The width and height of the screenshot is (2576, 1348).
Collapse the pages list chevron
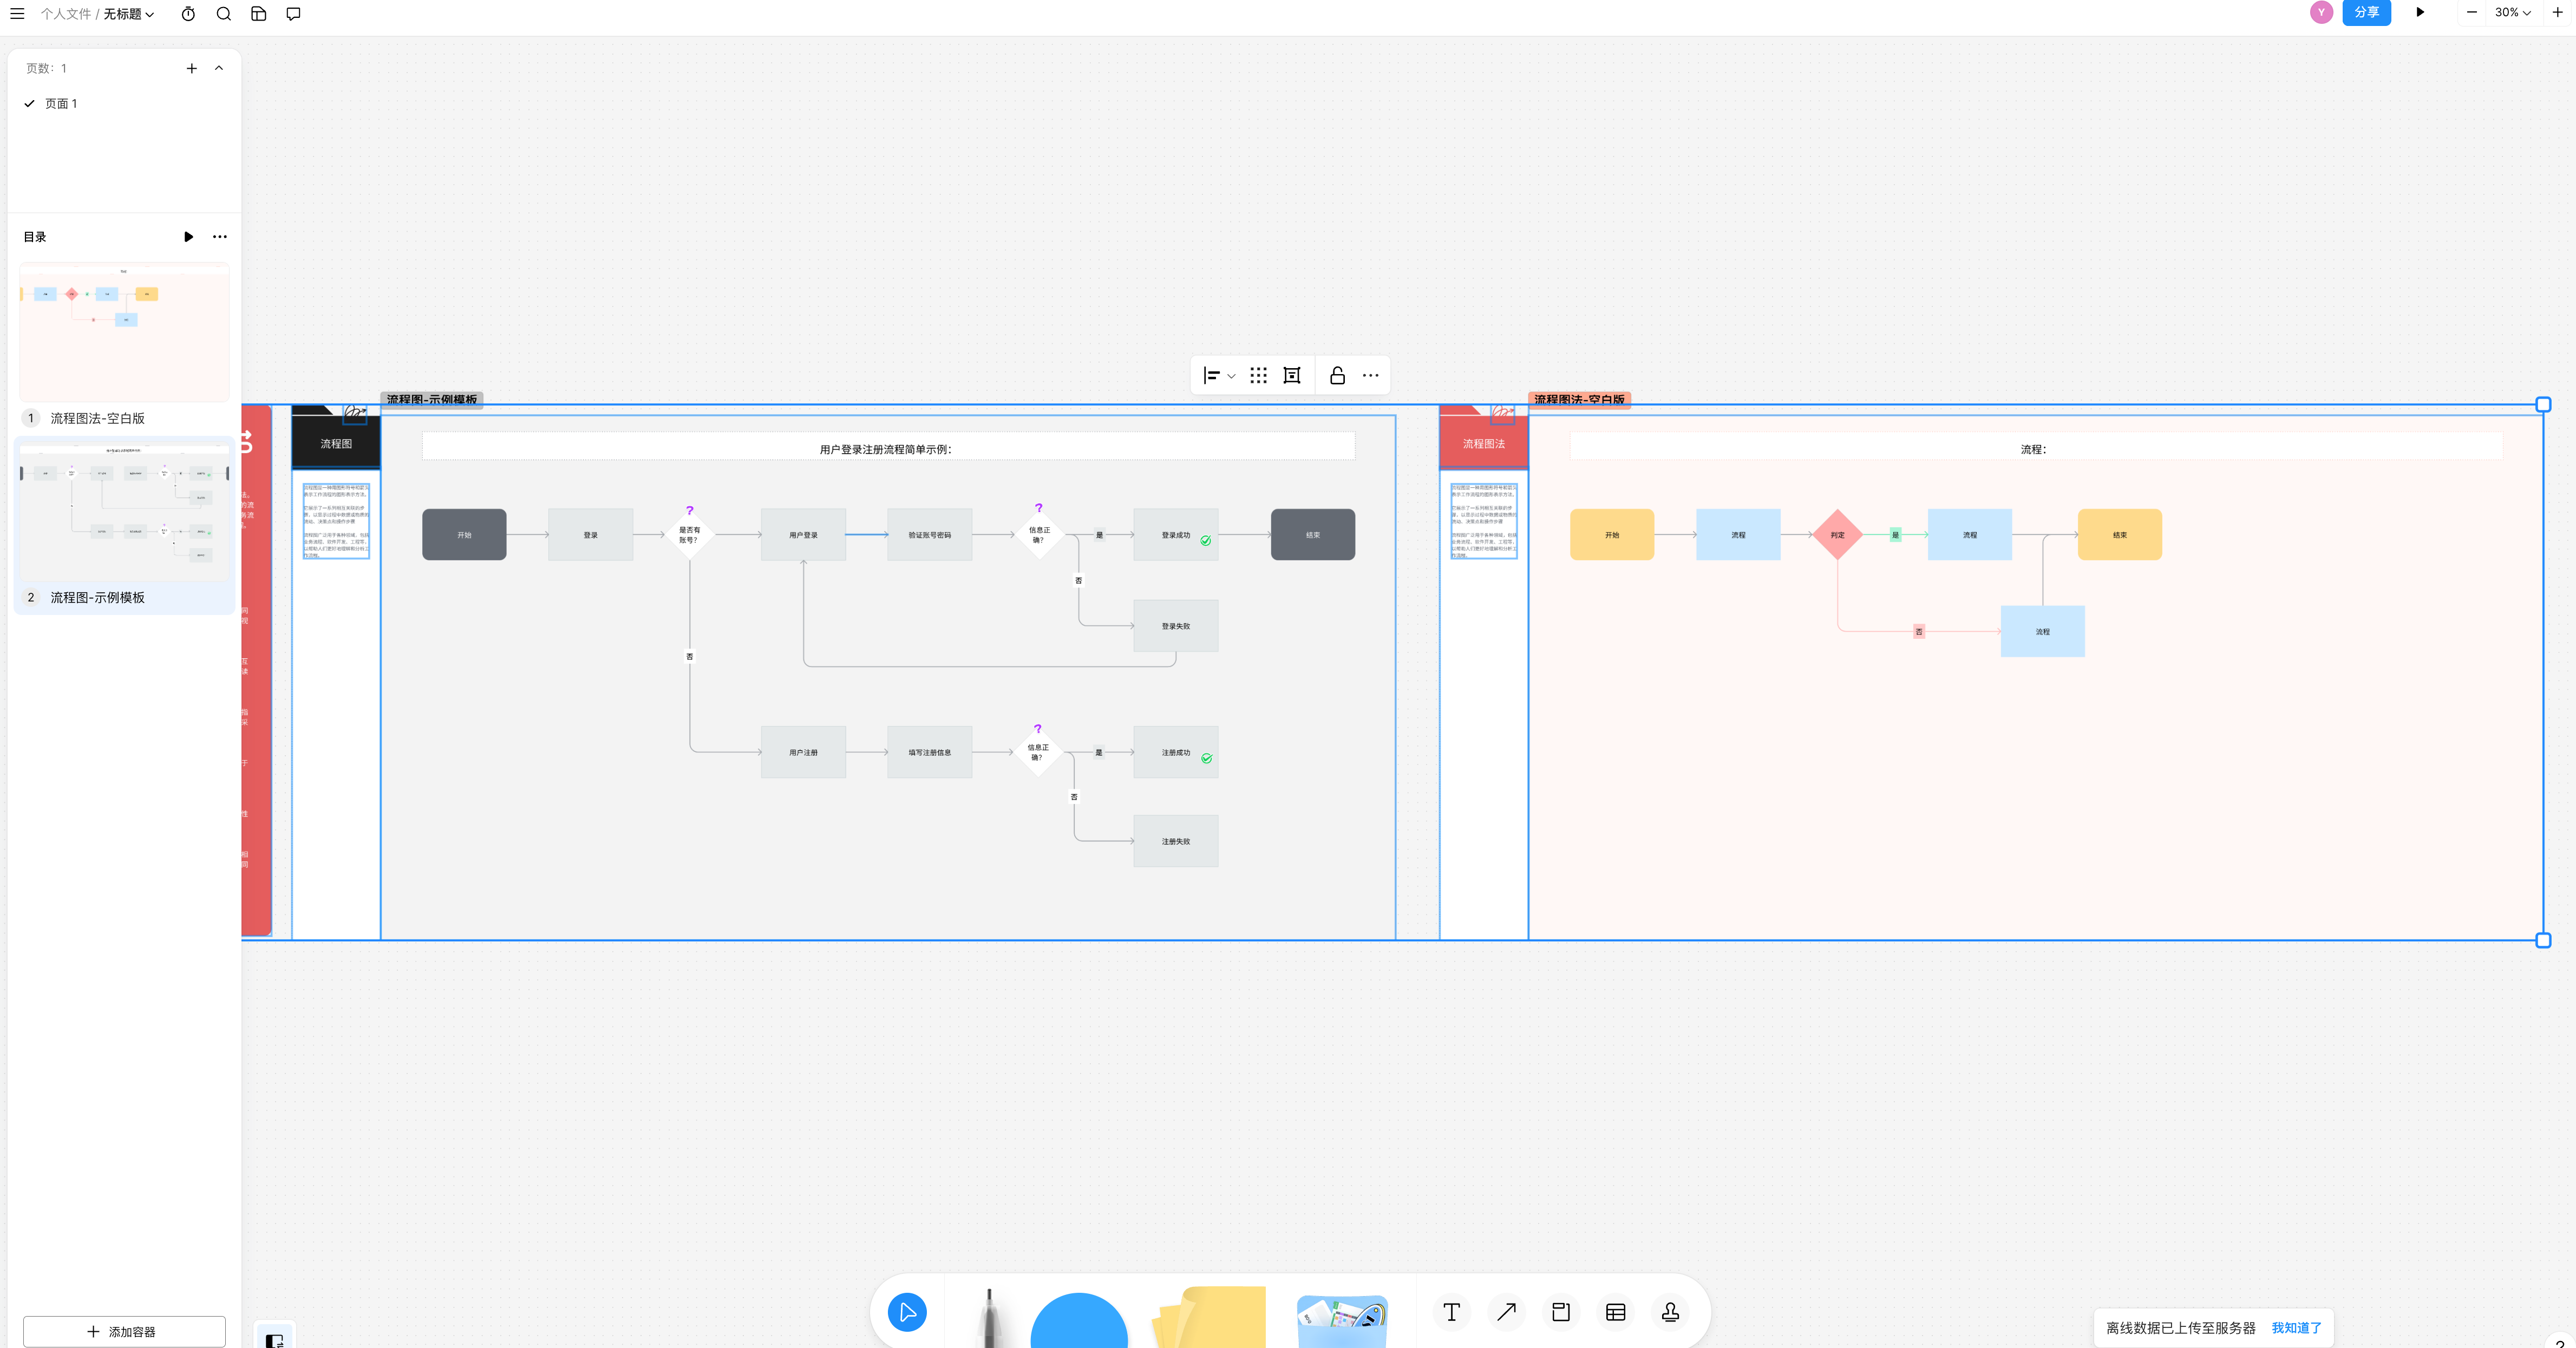[x=219, y=68]
